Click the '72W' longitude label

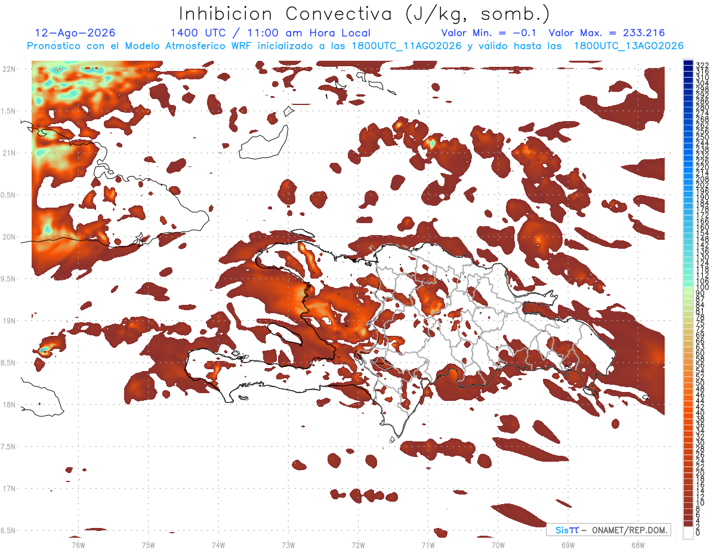358,545
